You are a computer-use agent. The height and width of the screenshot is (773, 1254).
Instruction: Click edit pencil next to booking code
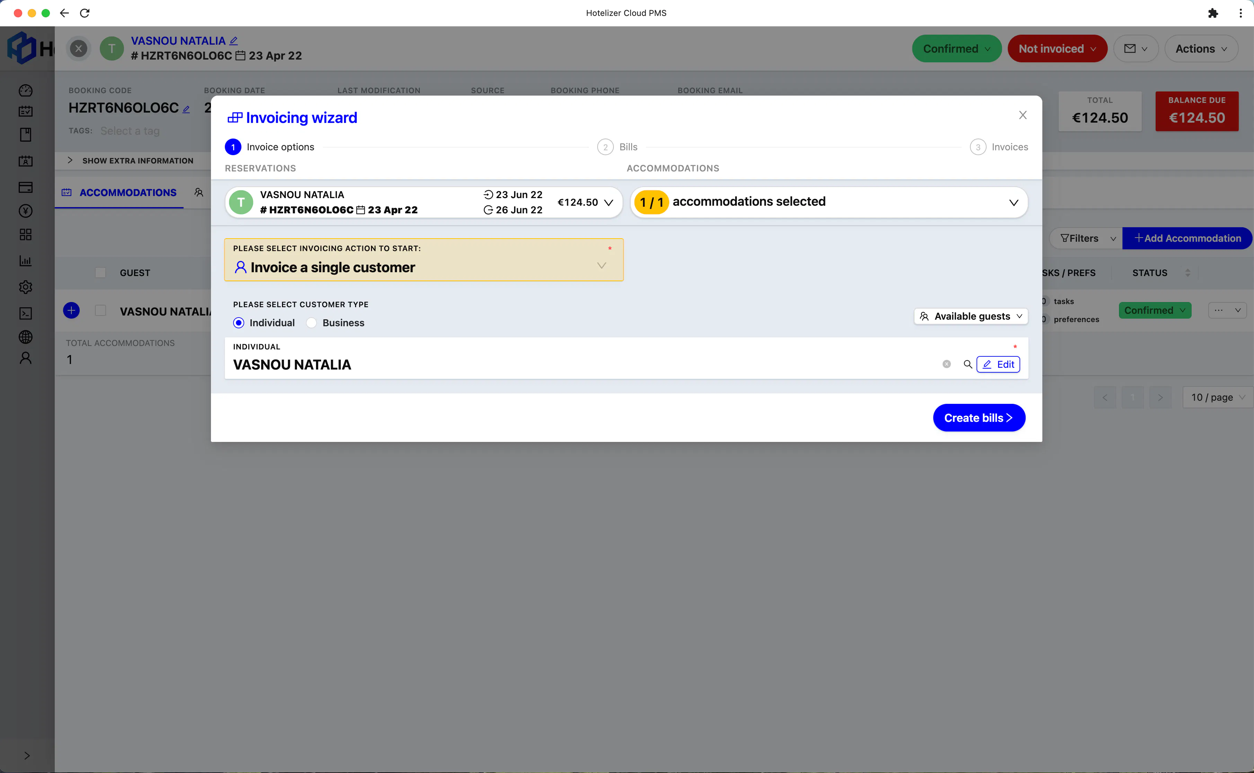pos(186,109)
